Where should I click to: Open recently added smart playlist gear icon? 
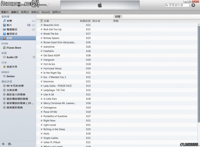pos(4,94)
